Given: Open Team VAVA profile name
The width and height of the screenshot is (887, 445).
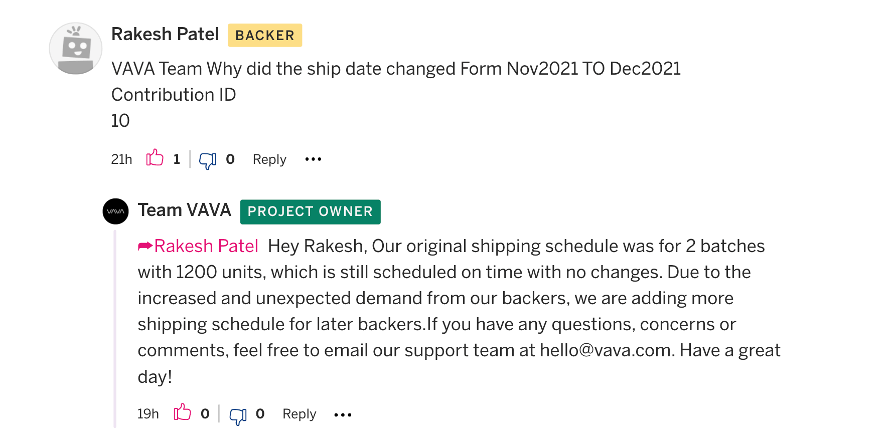Looking at the screenshot, I should (x=185, y=210).
